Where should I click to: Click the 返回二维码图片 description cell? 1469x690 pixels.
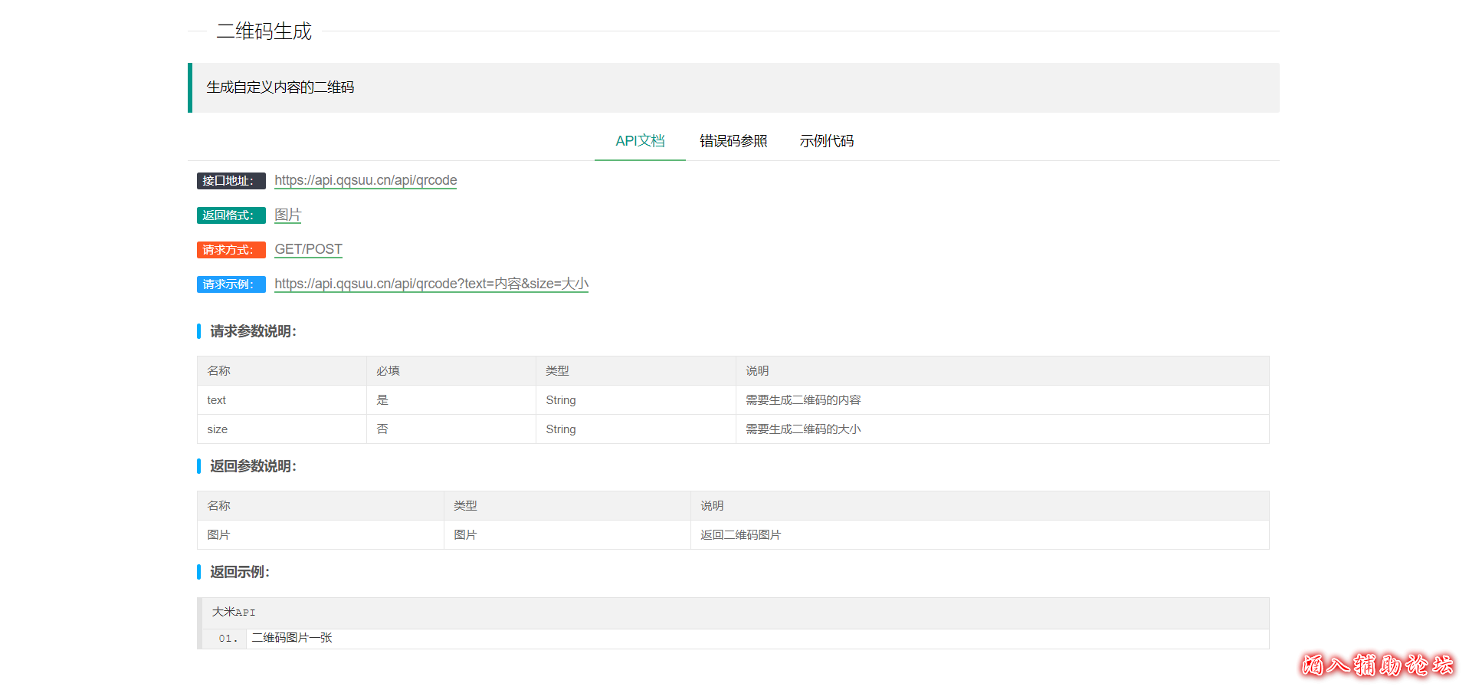pos(740,535)
